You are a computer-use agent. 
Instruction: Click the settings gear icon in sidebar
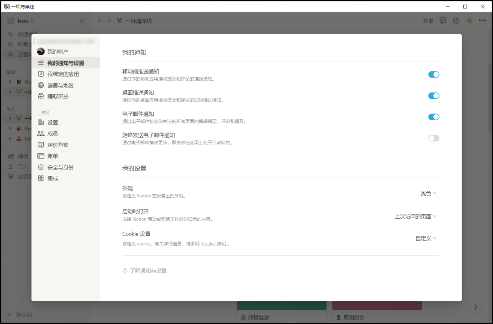point(10,54)
